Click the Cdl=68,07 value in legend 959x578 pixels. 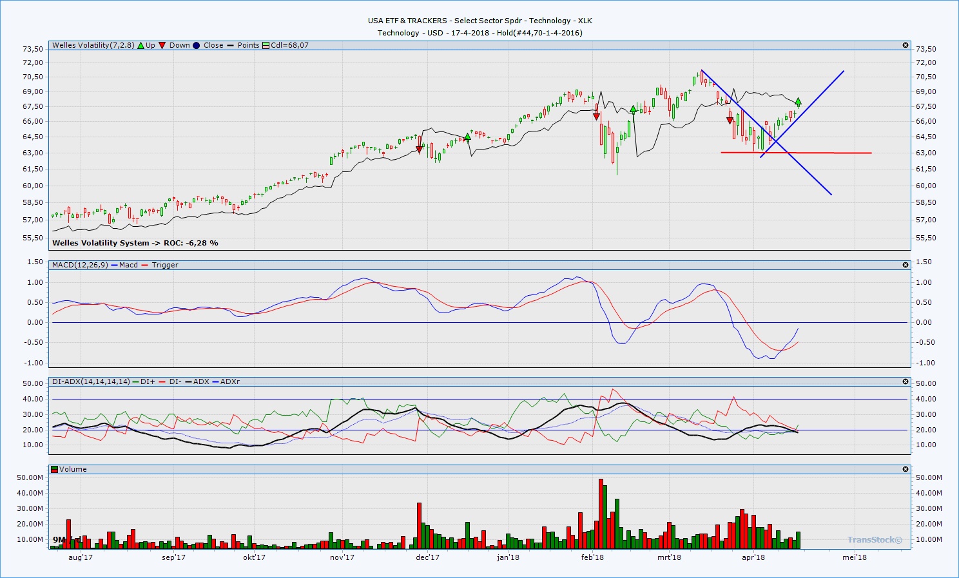(x=289, y=45)
